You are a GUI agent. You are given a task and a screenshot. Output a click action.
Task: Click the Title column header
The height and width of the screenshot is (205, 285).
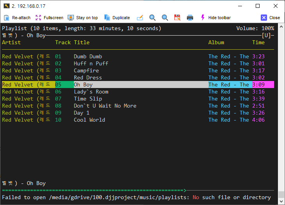(x=82, y=42)
